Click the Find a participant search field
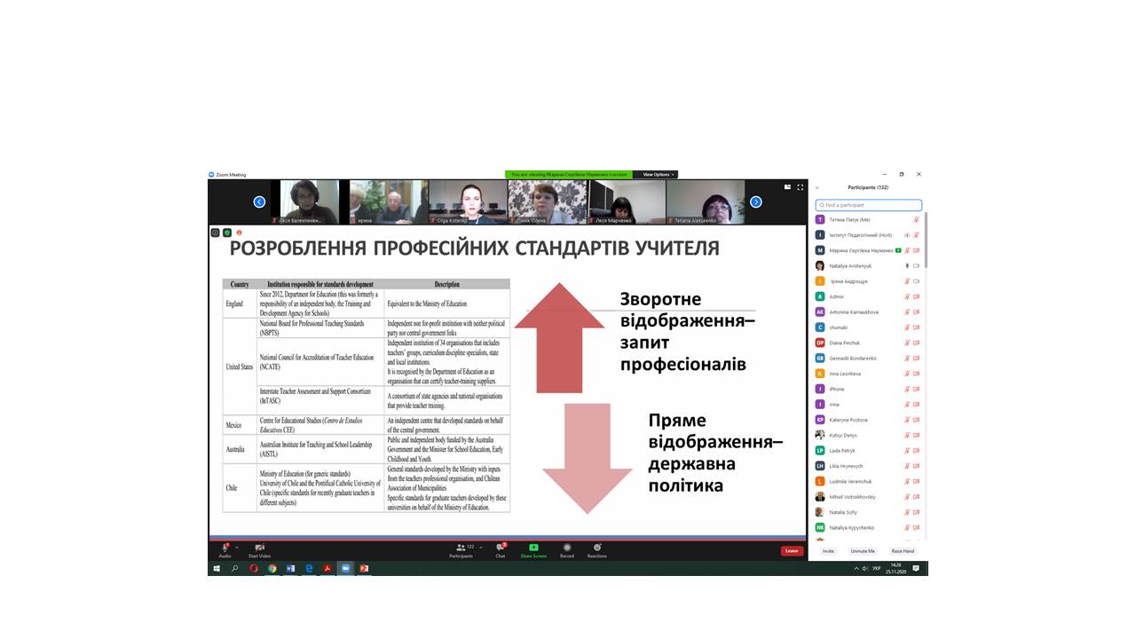Screen dimensions: 1136x639 point(869,205)
